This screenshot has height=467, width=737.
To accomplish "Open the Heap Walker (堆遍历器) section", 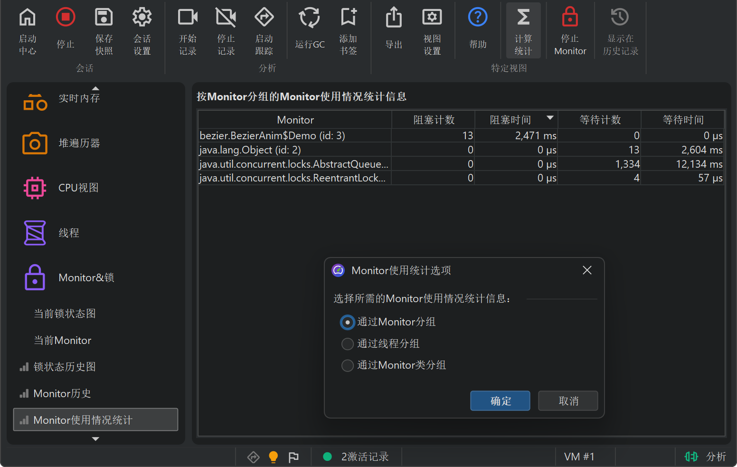I will click(x=79, y=143).
